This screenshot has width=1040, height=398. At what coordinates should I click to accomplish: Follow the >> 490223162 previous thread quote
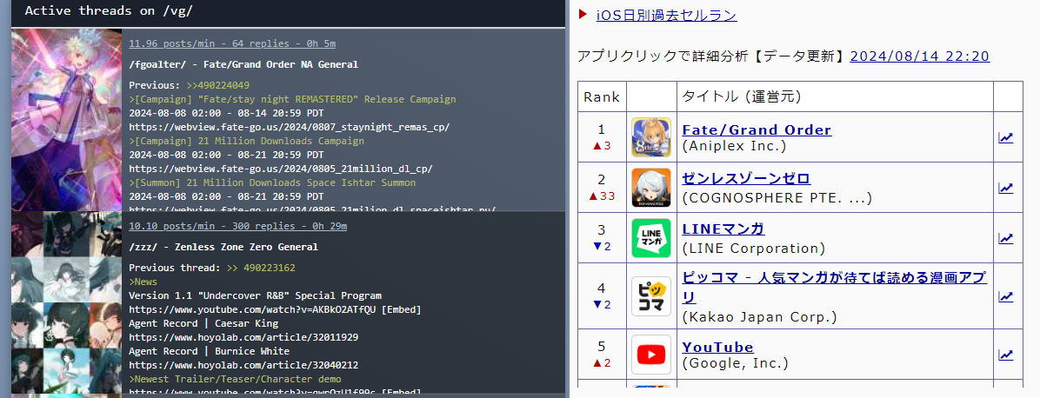click(261, 268)
